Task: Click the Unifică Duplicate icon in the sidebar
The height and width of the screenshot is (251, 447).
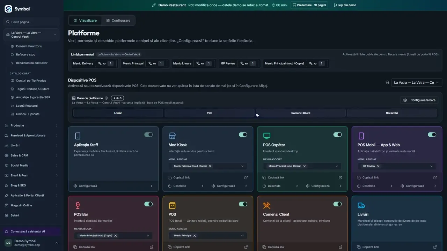Action: [x=13, y=114]
